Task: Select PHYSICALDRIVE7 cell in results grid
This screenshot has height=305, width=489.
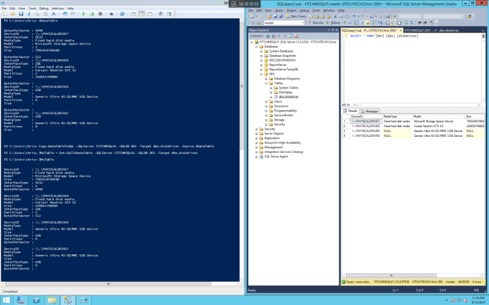Action: 366,121
